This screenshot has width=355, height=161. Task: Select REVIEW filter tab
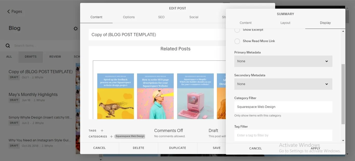[55, 57]
